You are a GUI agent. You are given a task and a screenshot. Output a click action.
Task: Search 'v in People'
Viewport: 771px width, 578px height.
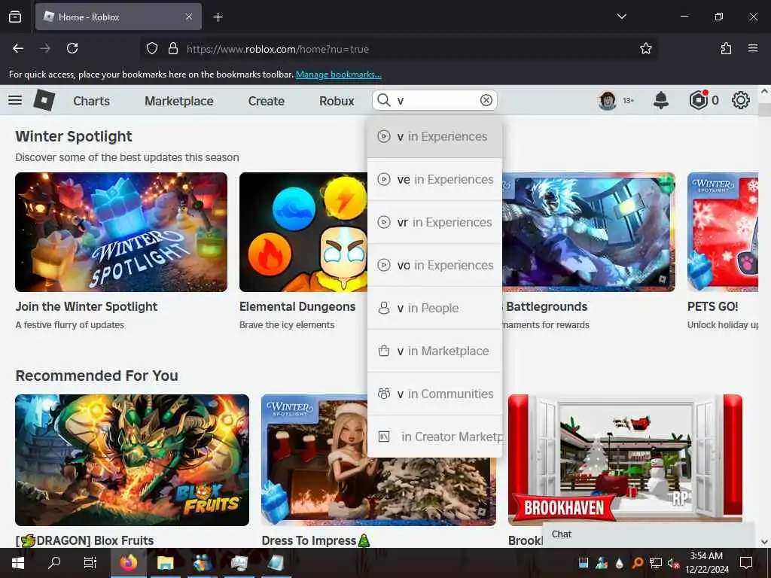click(434, 308)
